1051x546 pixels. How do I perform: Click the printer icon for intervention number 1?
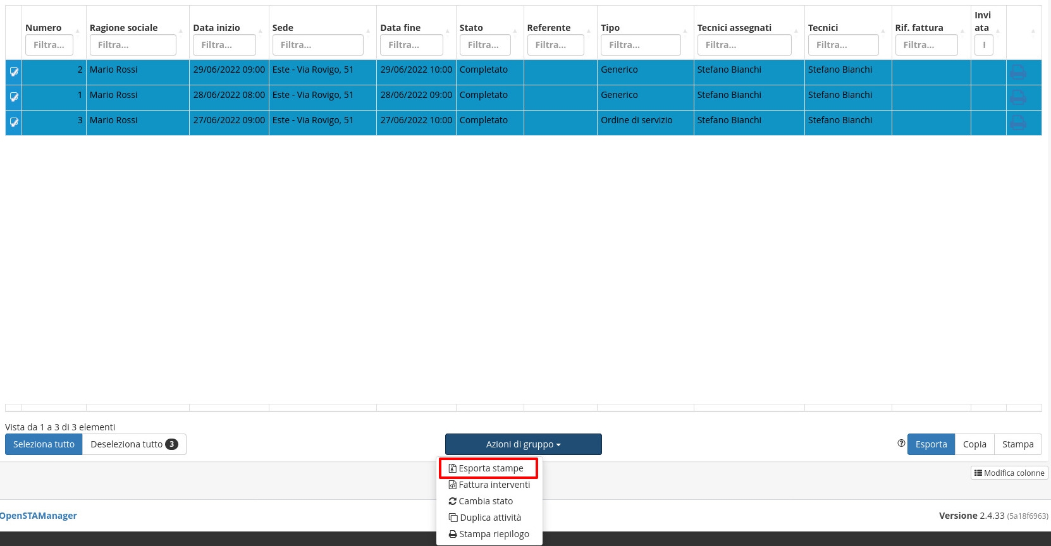coord(1018,97)
